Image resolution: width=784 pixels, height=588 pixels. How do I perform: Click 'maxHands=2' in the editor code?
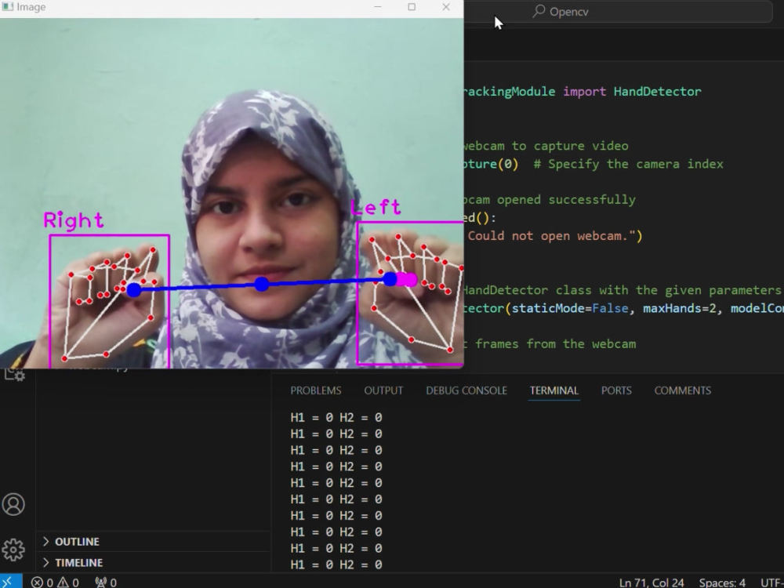pyautogui.click(x=679, y=308)
